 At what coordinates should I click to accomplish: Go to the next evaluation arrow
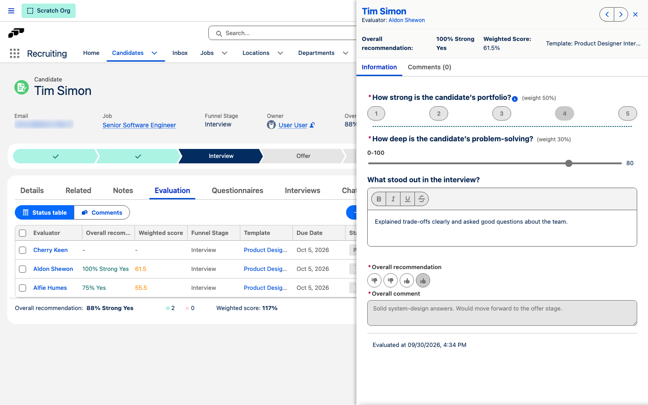point(621,14)
